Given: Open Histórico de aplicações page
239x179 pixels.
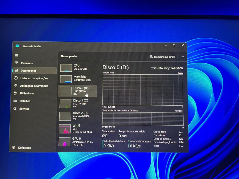Looking at the screenshot, I should coord(34,78).
